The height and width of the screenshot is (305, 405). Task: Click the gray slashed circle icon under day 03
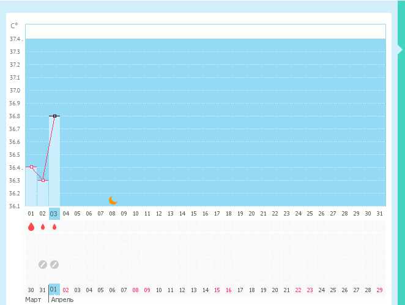(54, 265)
